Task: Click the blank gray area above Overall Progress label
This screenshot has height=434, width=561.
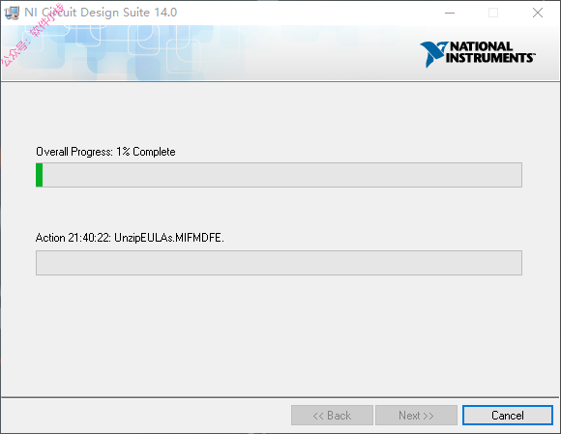Action: coord(279,113)
